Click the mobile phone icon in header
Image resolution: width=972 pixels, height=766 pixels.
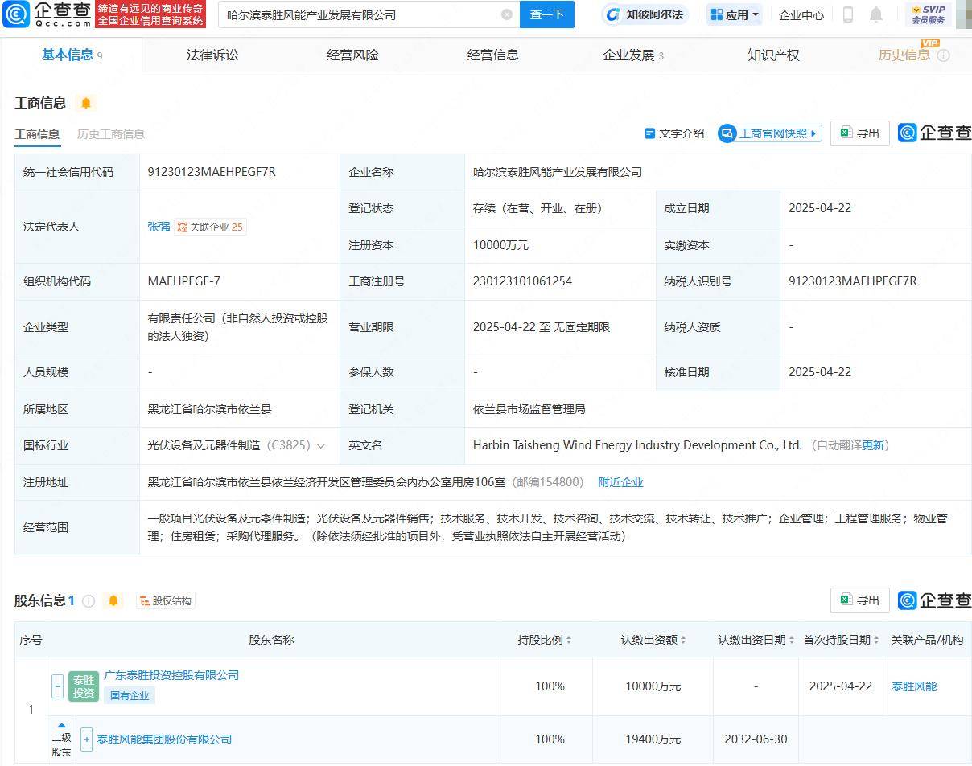click(848, 14)
